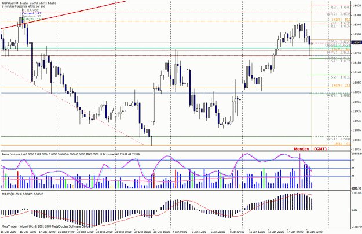The height and width of the screenshot is (234, 362).
Task: Click the 1.6420 price axis value
Action: (x=356, y=6)
